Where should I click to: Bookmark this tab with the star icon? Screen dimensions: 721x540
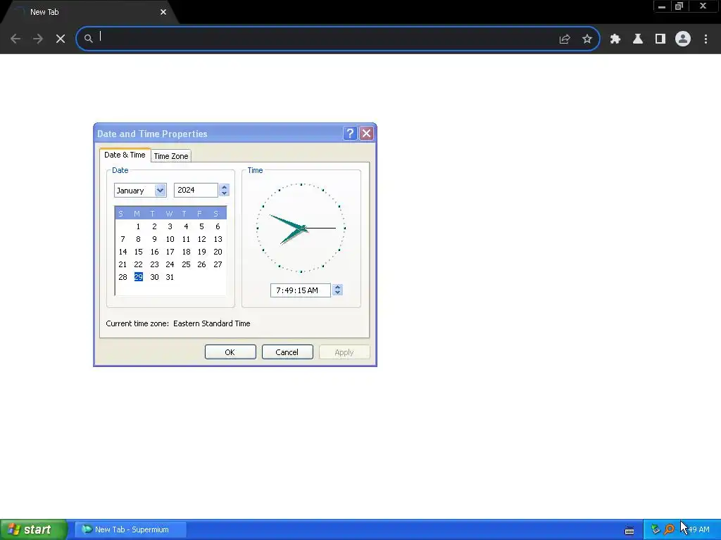coord(587,39)
